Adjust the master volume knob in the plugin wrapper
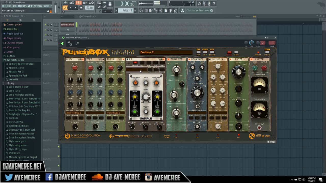The width and height of the screenshot is (326, 183). [251, 43]
